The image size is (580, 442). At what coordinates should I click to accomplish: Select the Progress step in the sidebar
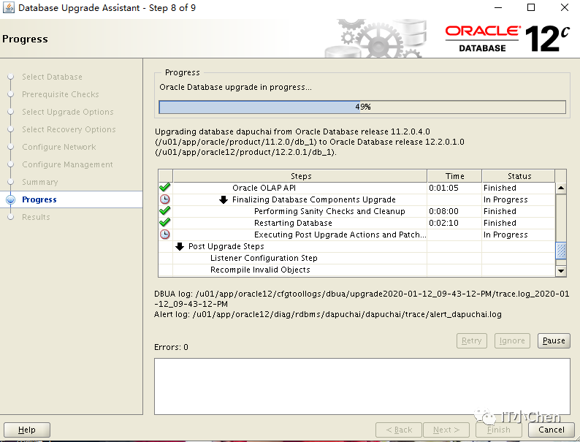click(39, 199)
